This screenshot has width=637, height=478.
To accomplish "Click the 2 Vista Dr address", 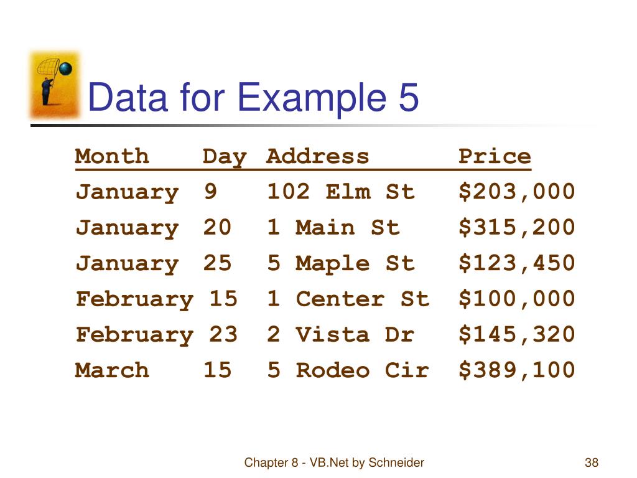I will point(341,335).
